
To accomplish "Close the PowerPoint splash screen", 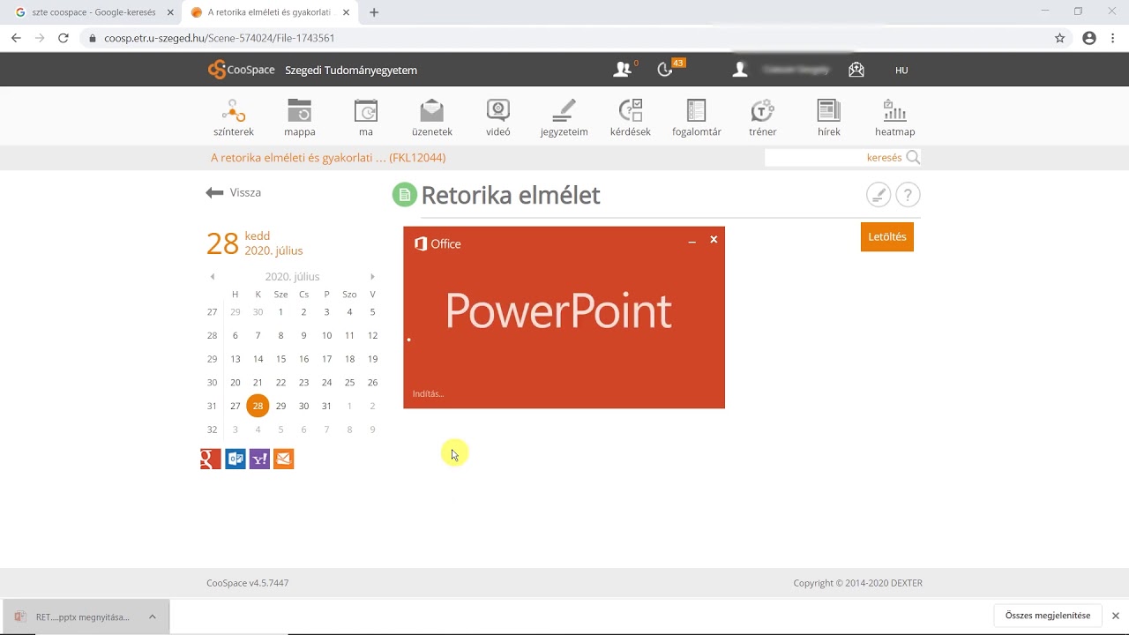I will pyautogui.click(x=714, y=240).
